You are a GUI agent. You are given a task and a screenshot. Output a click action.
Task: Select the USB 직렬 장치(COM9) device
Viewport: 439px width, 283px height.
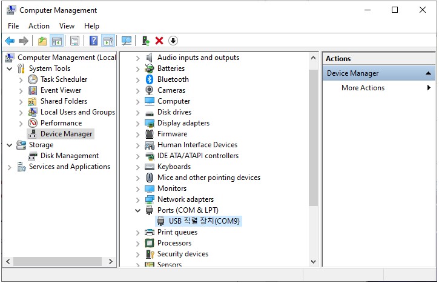204,221
